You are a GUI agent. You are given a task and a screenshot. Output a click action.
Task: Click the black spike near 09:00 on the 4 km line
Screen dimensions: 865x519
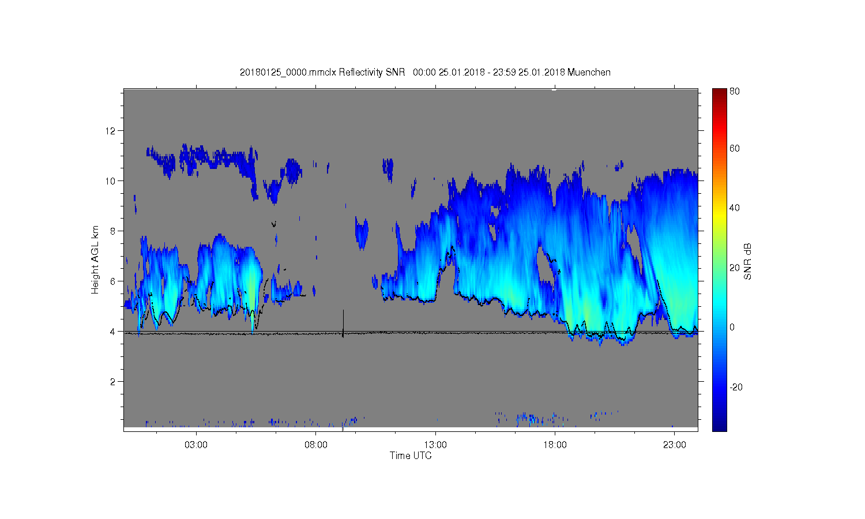pyautogui.click(x=343, y=324)
